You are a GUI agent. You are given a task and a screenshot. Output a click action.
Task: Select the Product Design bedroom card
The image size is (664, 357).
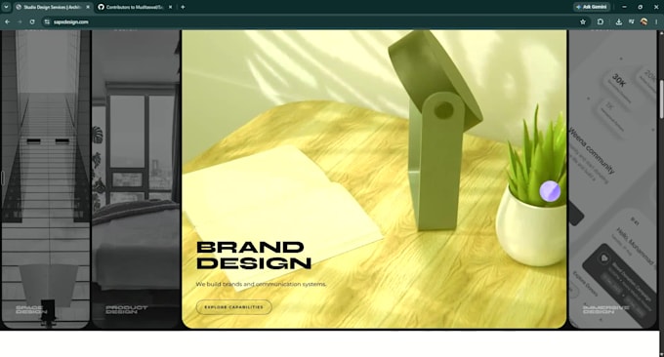[136, 178]
